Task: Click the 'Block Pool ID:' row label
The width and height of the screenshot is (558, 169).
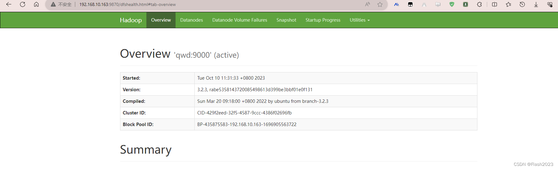Action: click(138, 124)
